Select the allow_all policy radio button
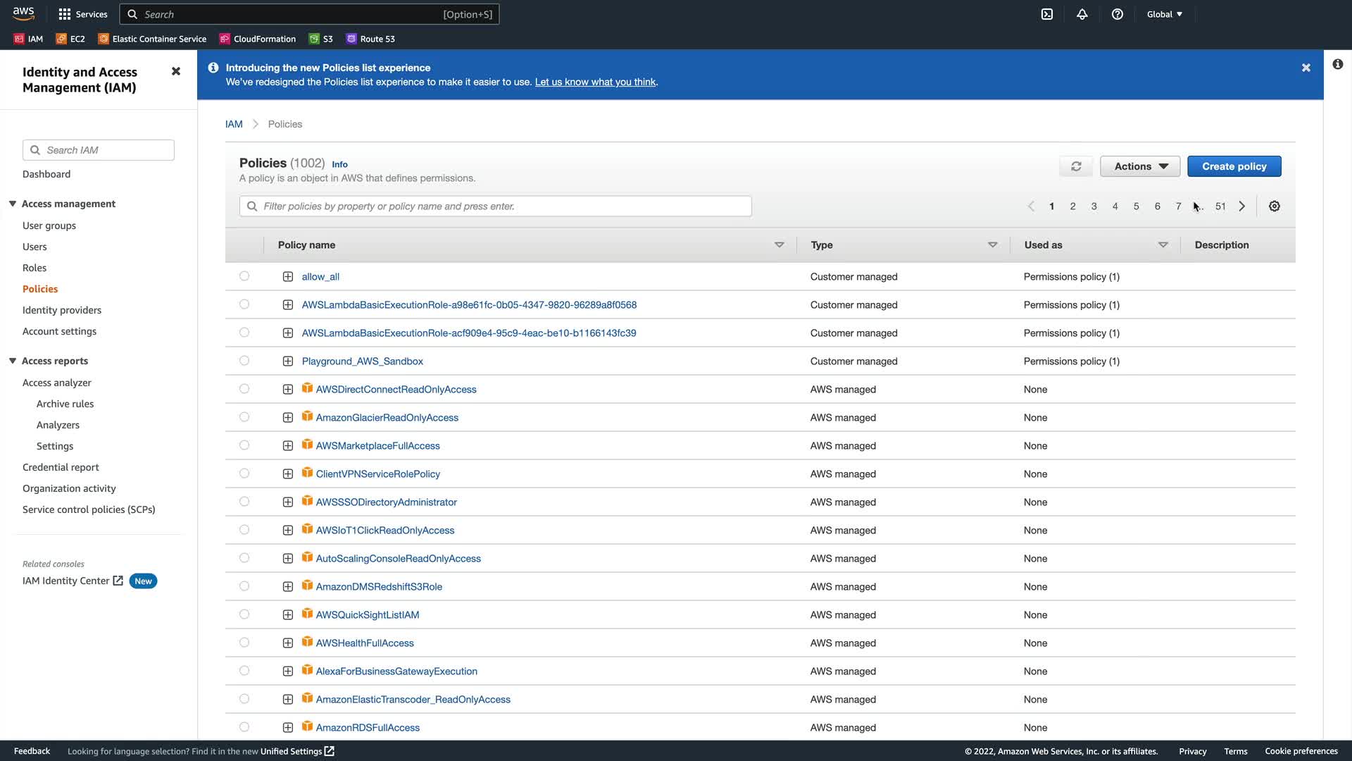 tap(244, 276)
